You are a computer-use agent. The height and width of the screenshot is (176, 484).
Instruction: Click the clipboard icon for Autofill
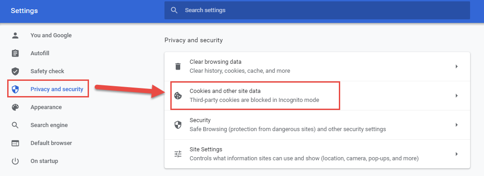(15, 53)
